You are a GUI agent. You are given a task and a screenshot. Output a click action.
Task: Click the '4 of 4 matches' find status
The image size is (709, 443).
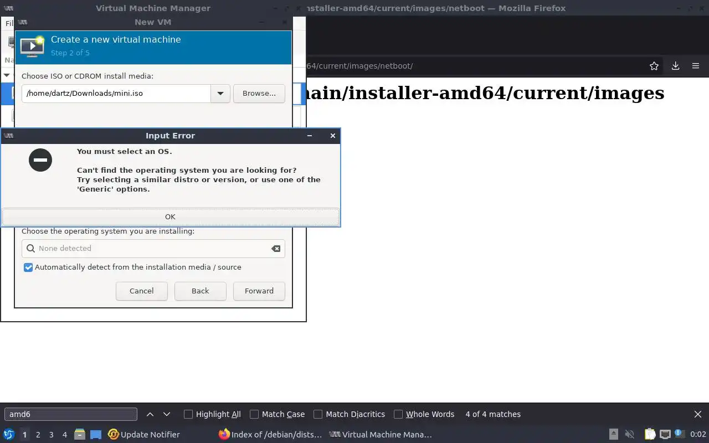tap(493, 414)
